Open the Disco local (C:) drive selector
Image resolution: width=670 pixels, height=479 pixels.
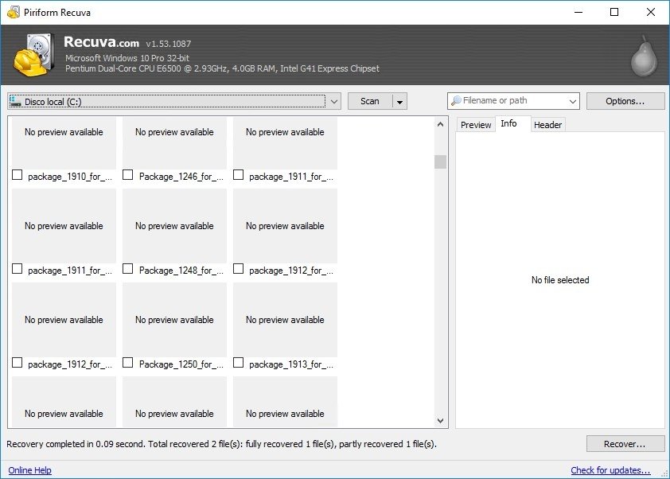(x=174, y=101)
